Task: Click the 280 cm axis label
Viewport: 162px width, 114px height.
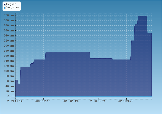Action: point(9,25)
